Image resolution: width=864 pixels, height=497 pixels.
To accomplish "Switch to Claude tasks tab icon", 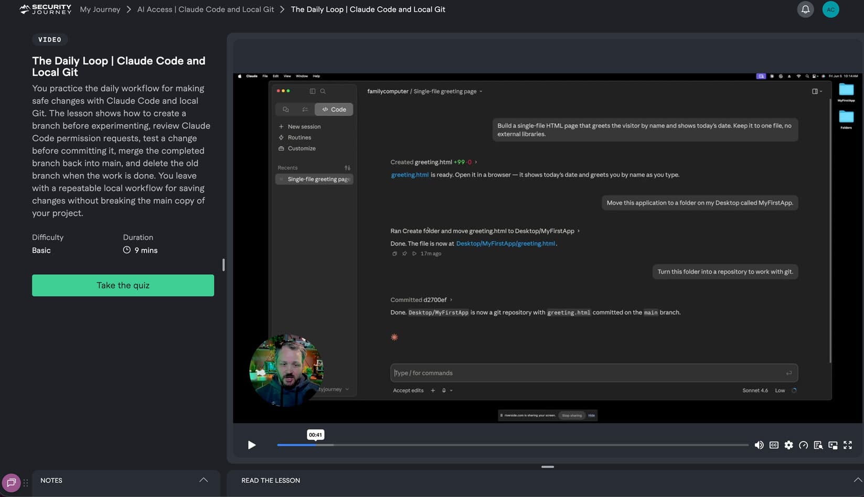I will (x=305, y=110).
